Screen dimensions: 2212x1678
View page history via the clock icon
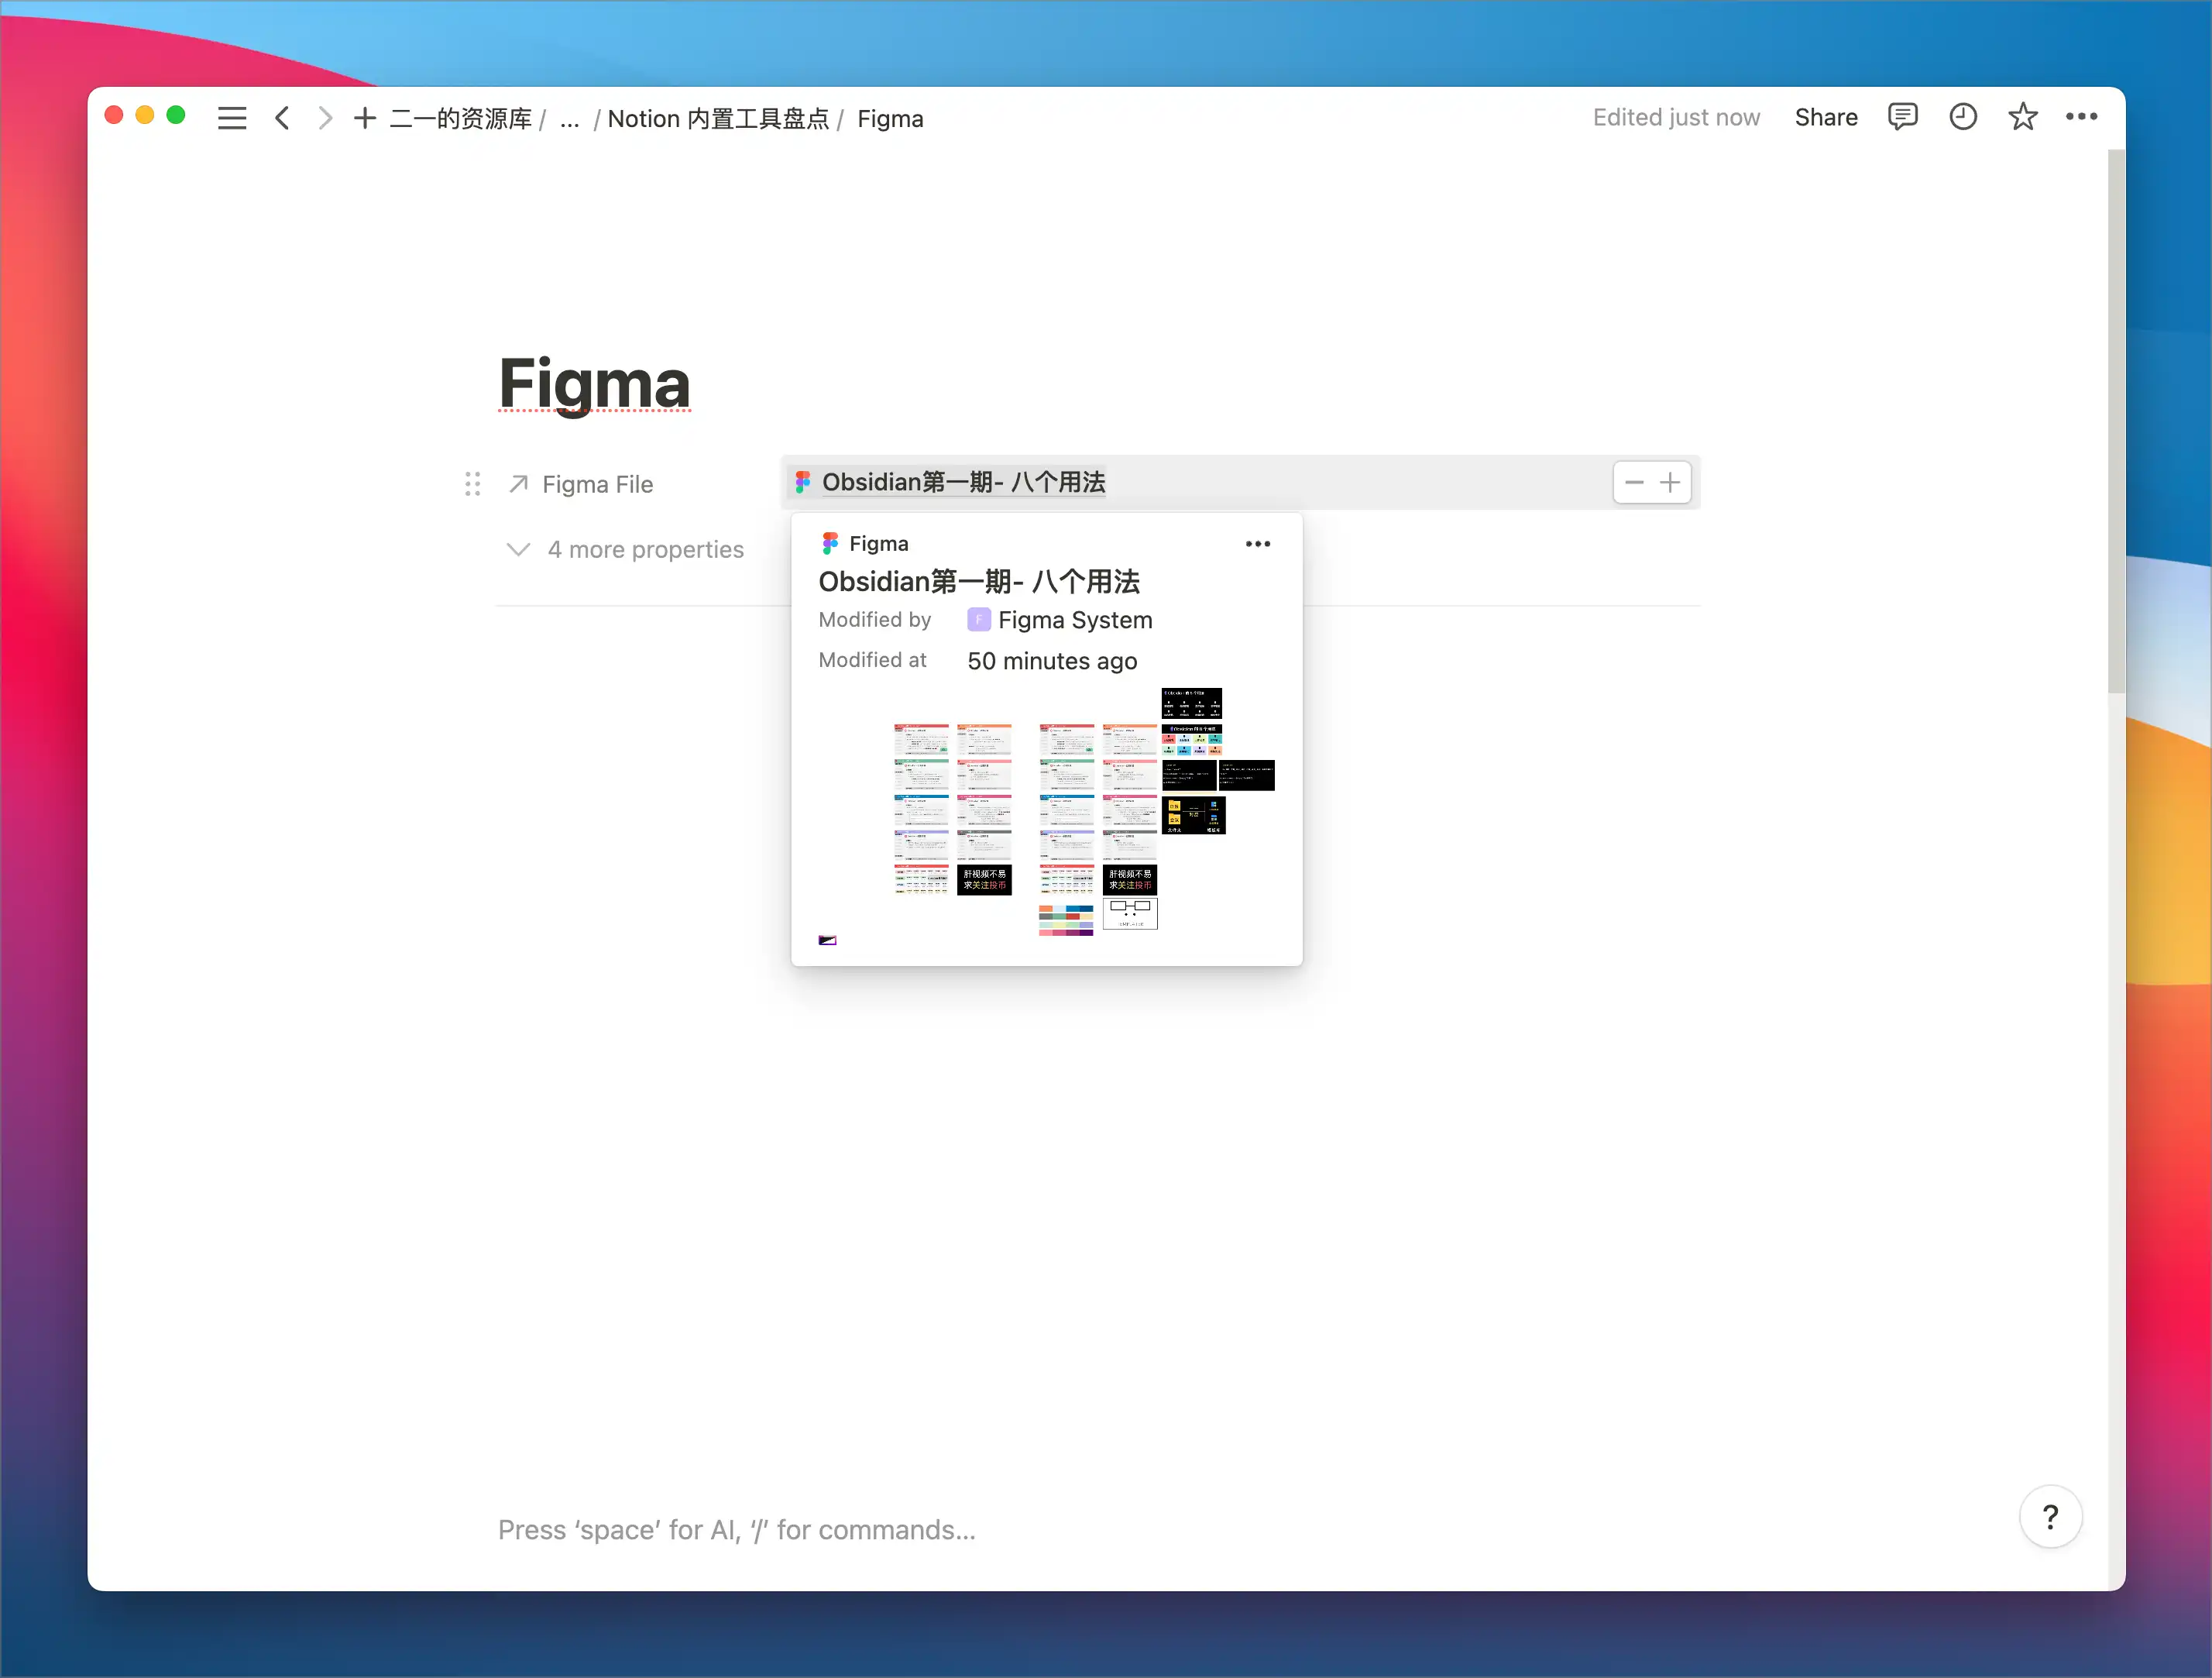tap(1962, 117)
